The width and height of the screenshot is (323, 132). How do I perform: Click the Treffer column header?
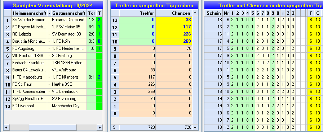coord(137,13)
